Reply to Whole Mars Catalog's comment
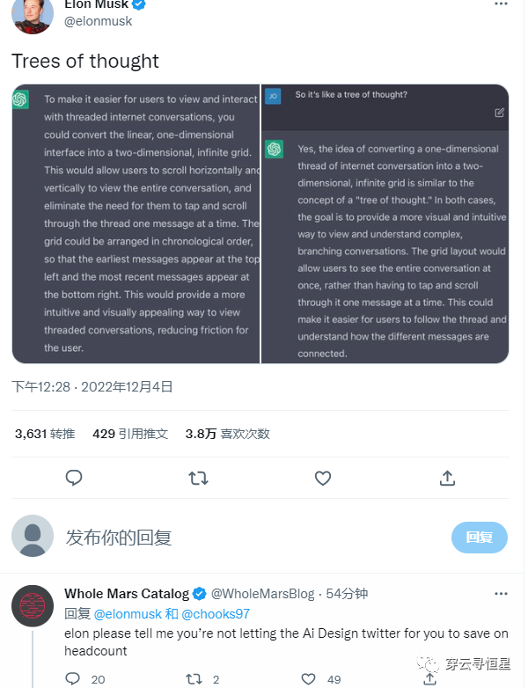Image resolution: width=528 pixels, height=688 pixels. pos(74,678)
